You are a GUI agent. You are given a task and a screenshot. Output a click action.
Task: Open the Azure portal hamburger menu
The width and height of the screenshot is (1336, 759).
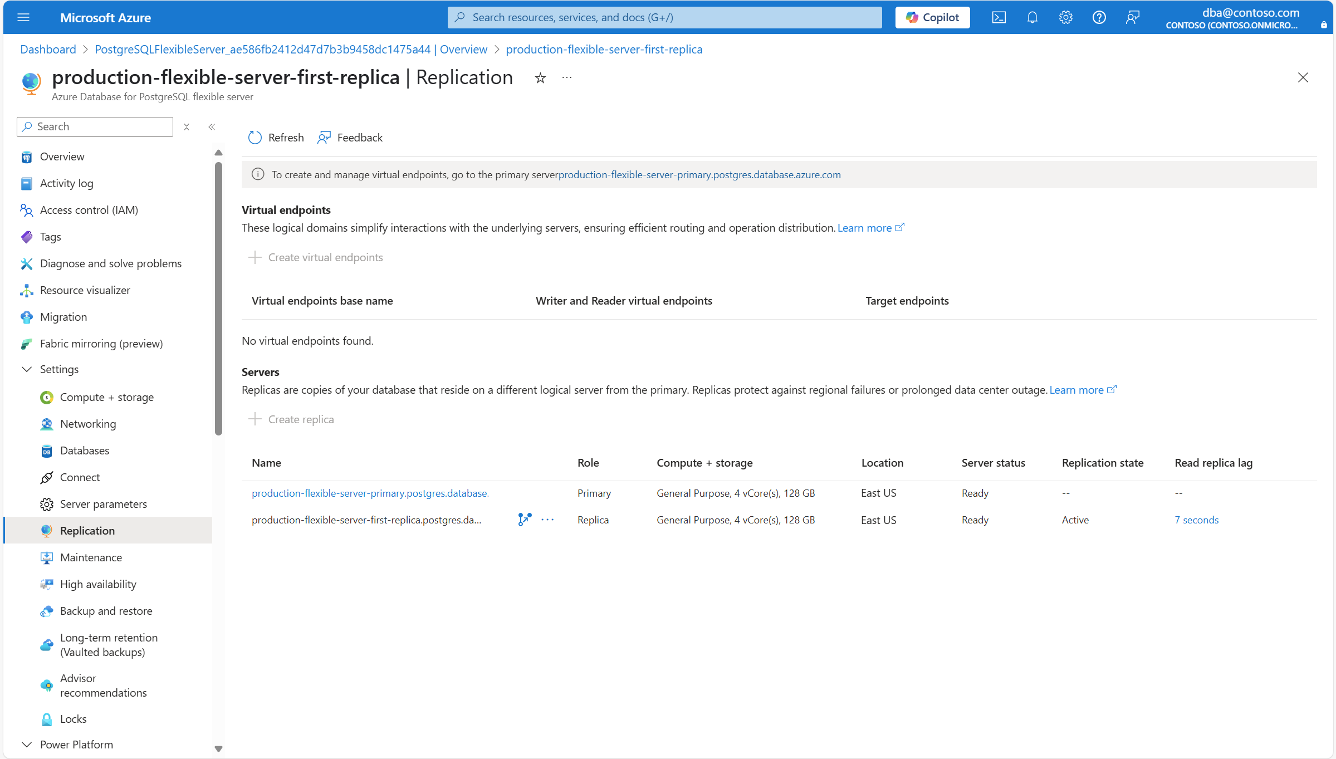coord(23,17)
